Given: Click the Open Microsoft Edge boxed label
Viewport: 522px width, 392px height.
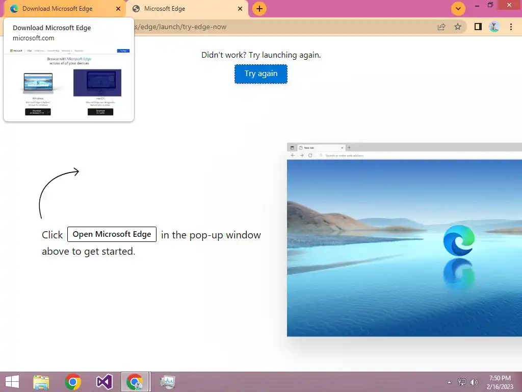Looking at the screenshot, I should (112, 234).
